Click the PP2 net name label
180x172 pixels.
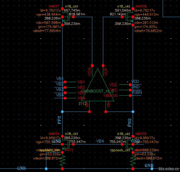tap(59, 120)
